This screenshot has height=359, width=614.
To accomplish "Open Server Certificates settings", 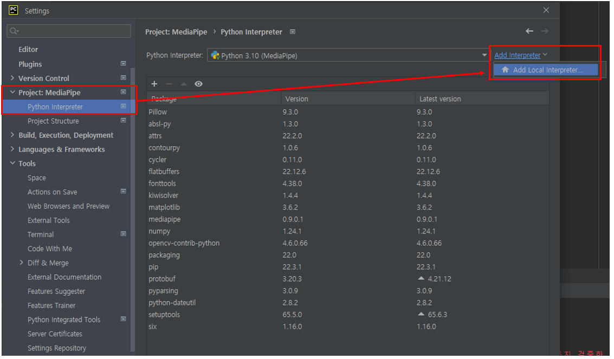I will [55, 334].
